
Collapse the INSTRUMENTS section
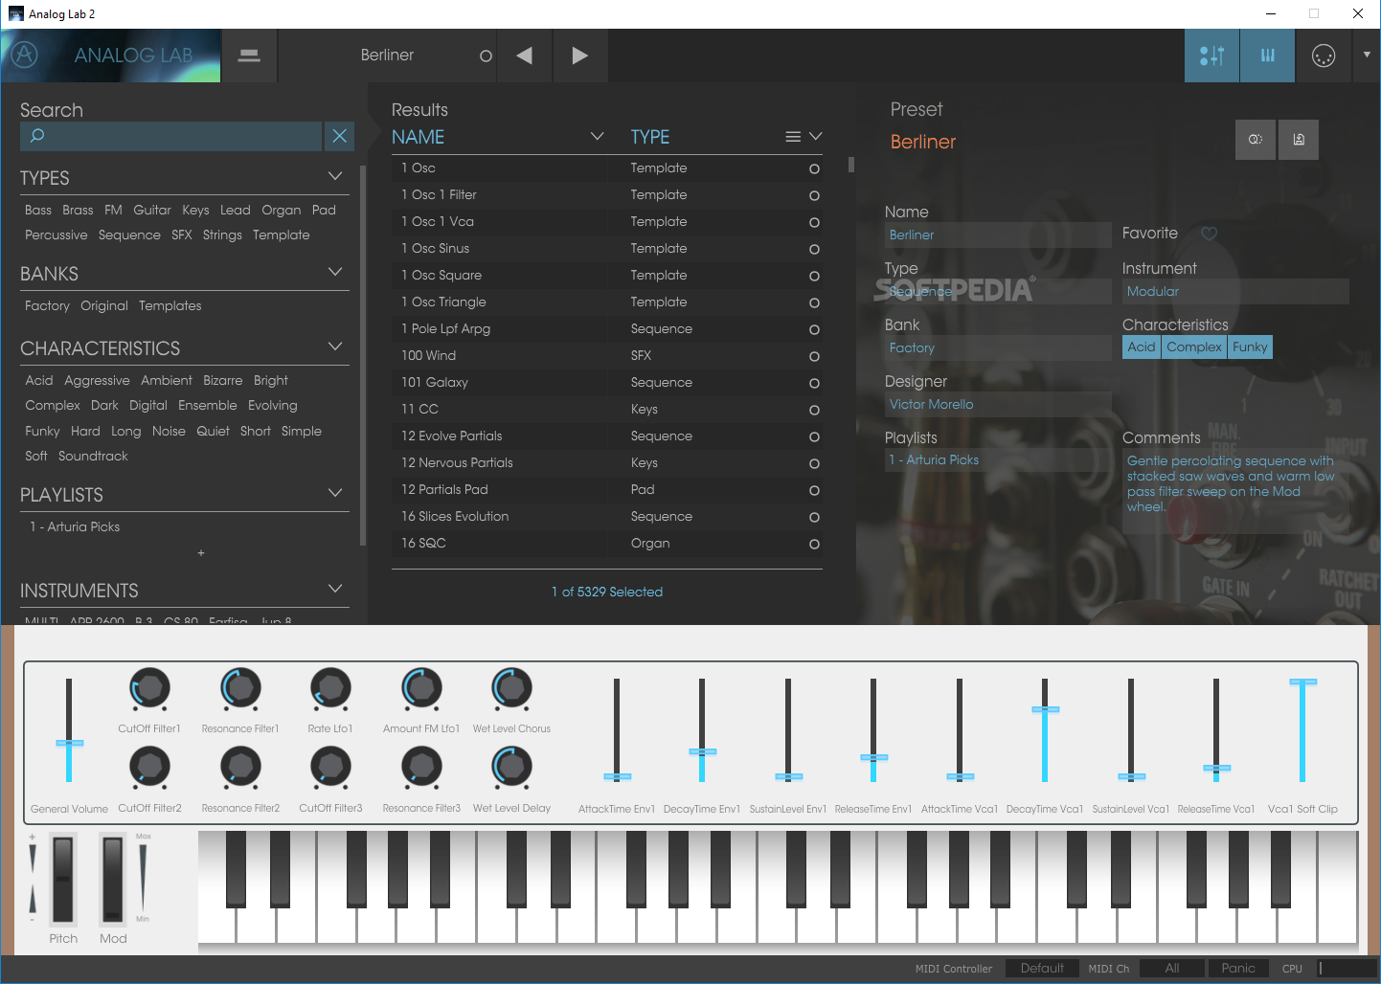point(335,589)
